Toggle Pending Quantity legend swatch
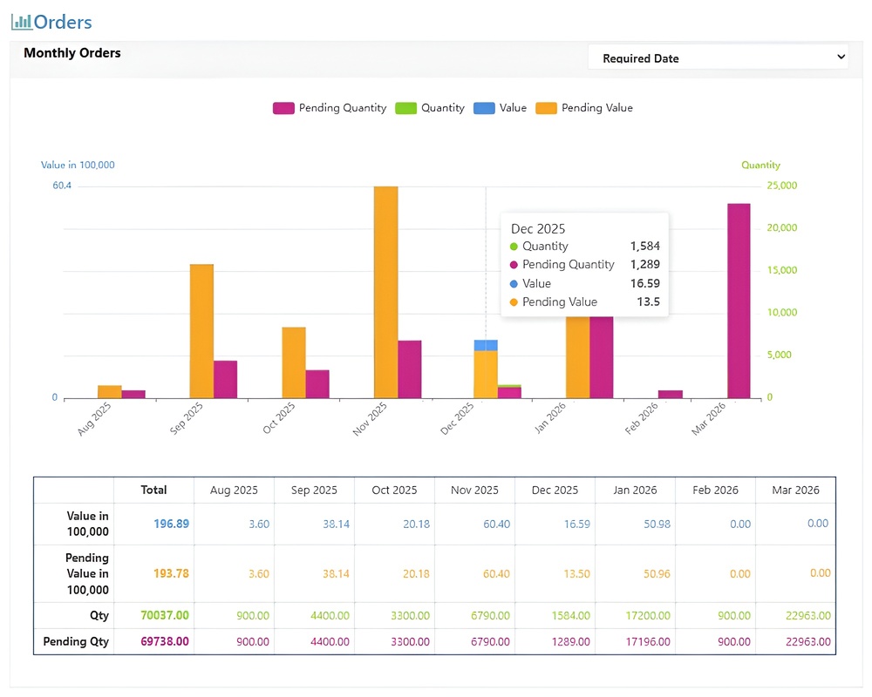 tap(283, 108)
